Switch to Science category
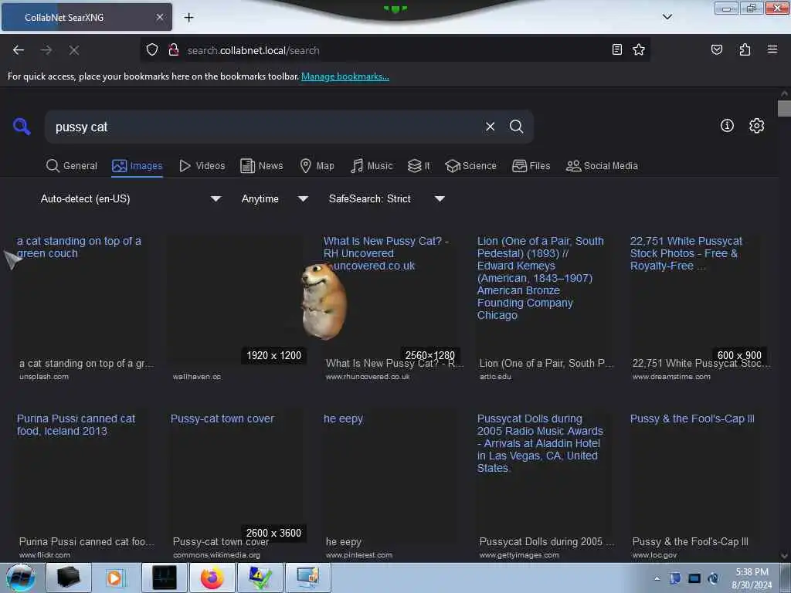 pos(470,166)
